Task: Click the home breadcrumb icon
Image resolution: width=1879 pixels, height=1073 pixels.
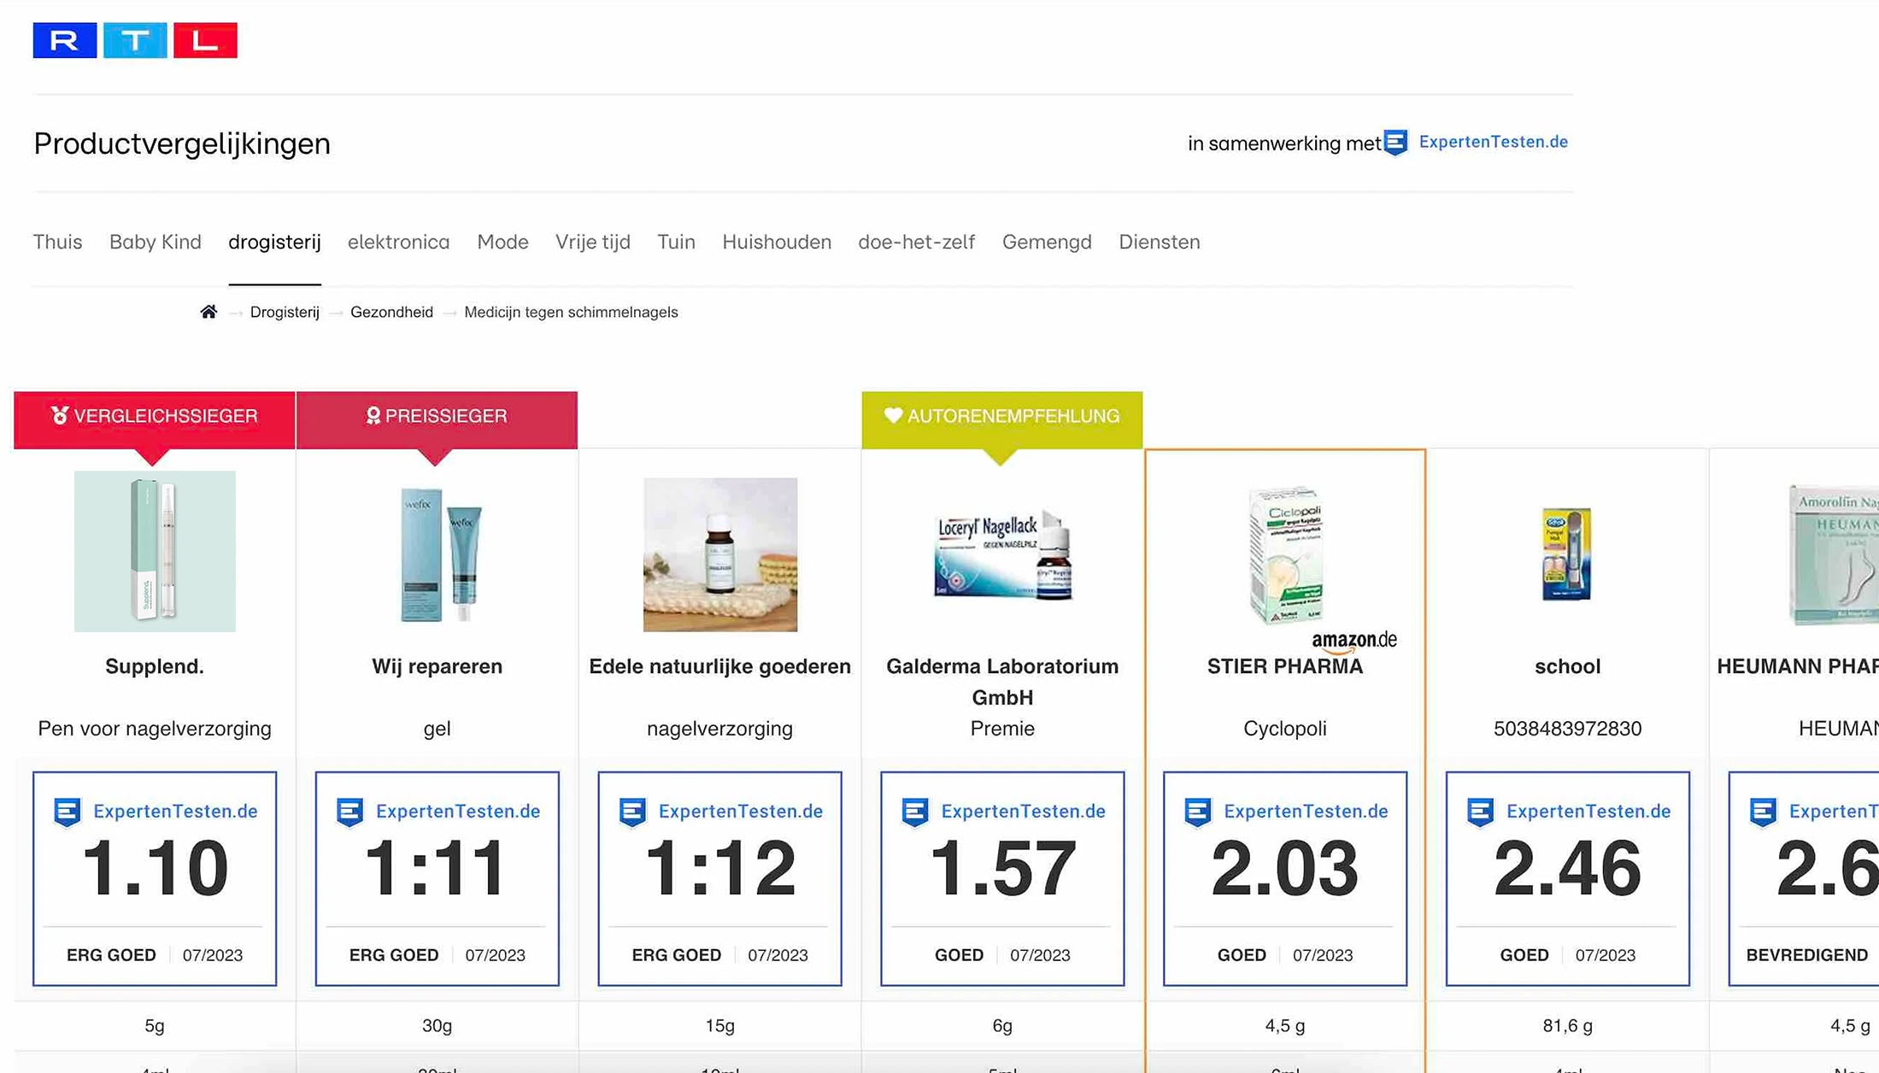Action: (x=208, y=312)
